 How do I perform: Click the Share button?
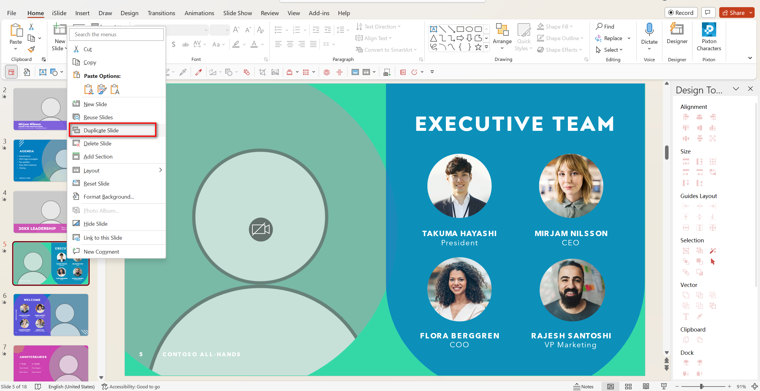coord(733,12)
